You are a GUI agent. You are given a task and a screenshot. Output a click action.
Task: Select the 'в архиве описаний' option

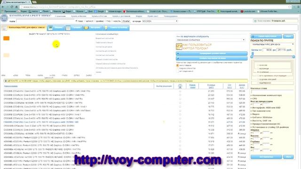(x=258, y=79)
